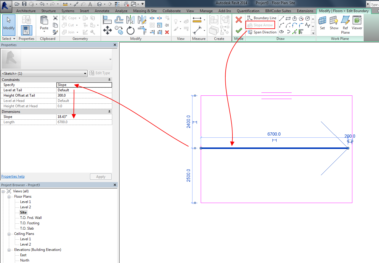Undo with the Quick Access toolbar arrow

(x=42, y=4)
